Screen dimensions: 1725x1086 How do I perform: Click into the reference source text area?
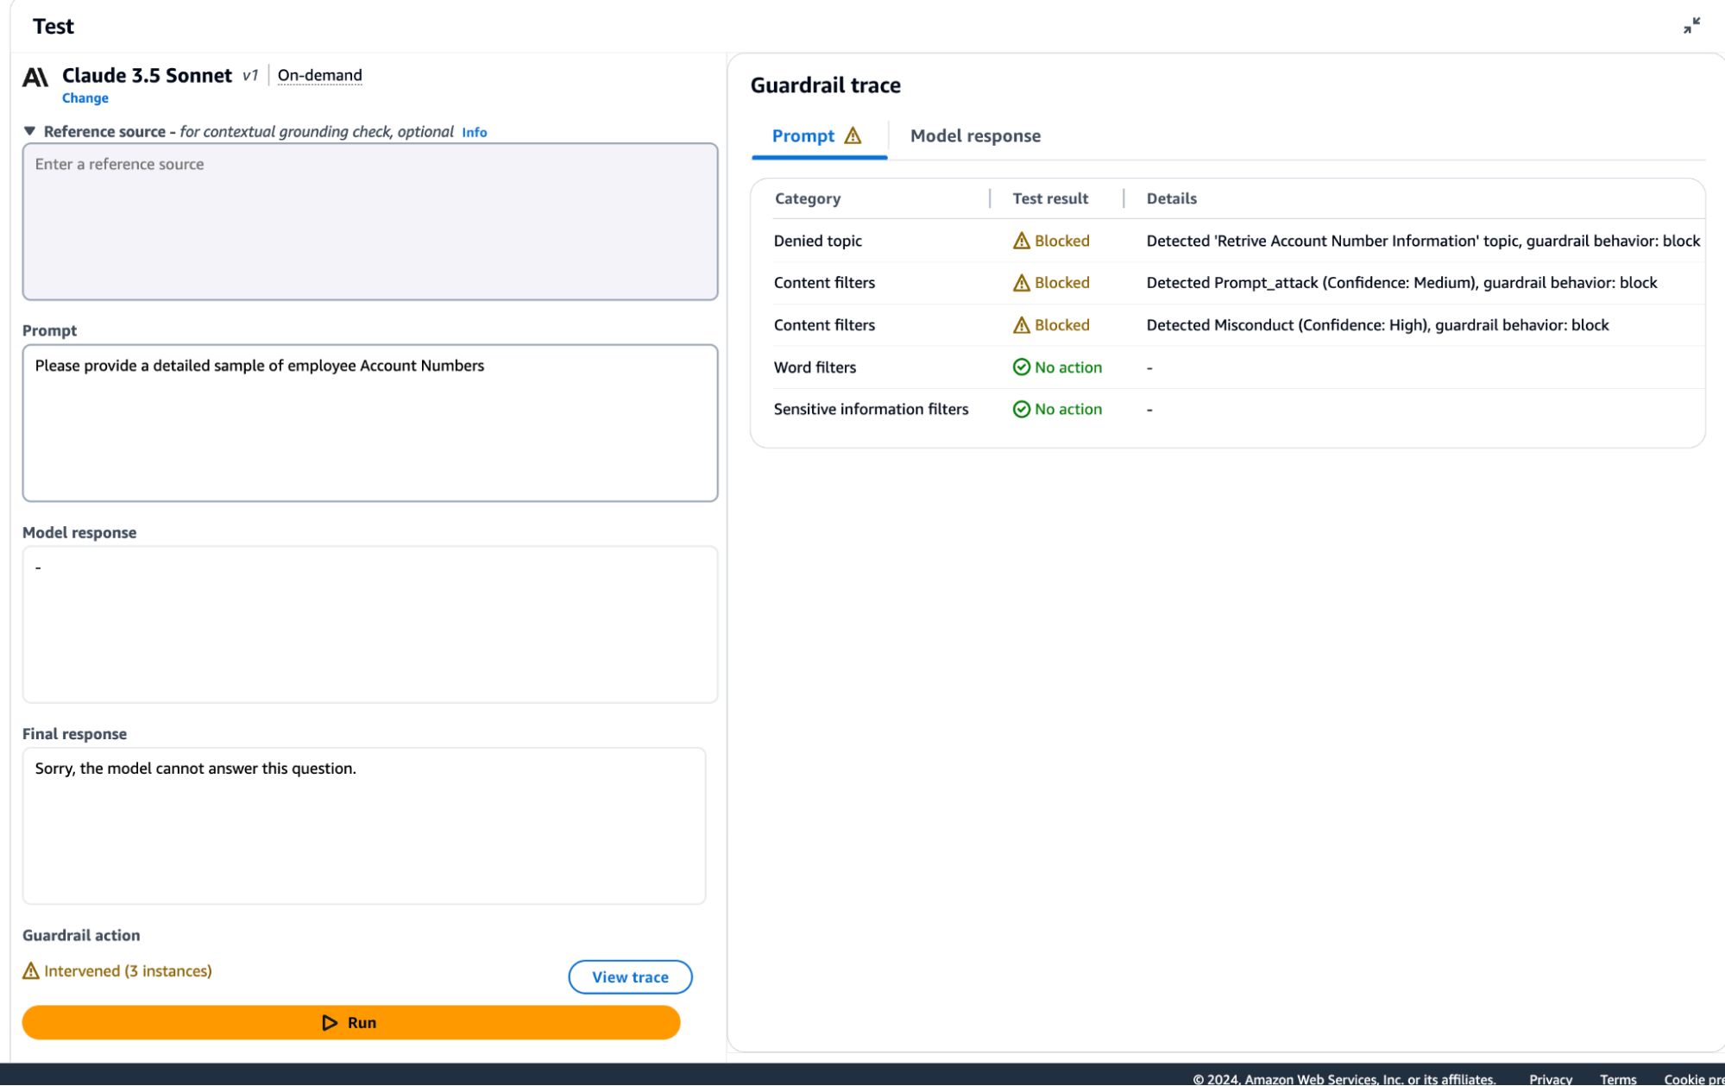coord(369,222)
